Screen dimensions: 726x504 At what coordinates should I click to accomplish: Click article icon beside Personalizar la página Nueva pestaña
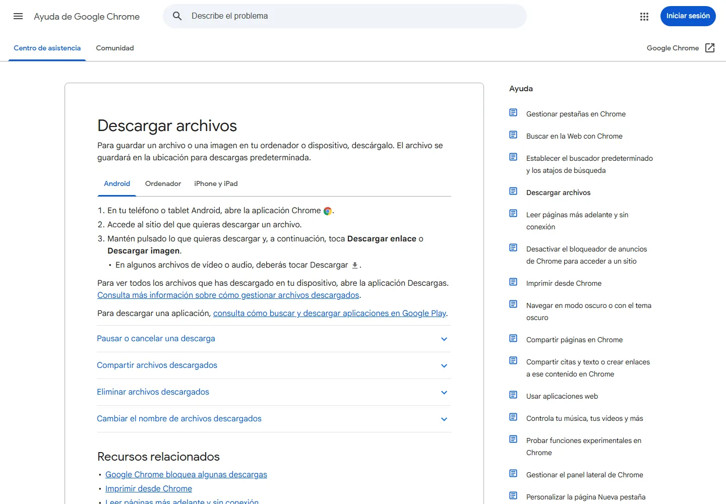(513, 495)
